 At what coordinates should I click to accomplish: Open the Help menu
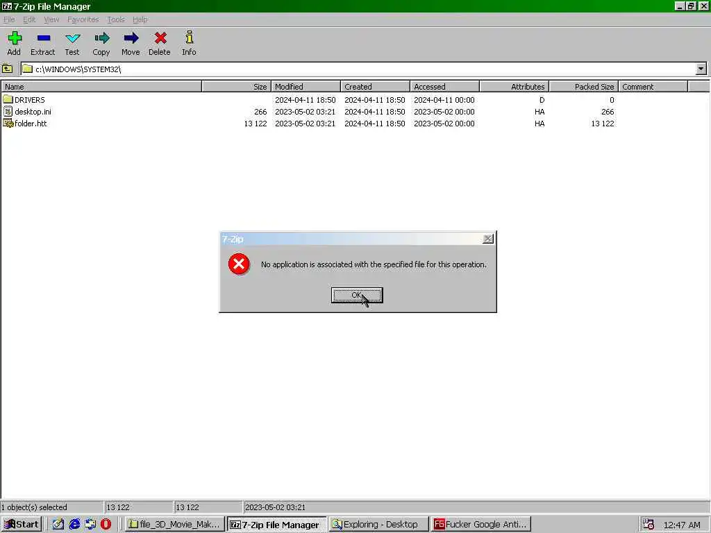(x=140, y=19)
